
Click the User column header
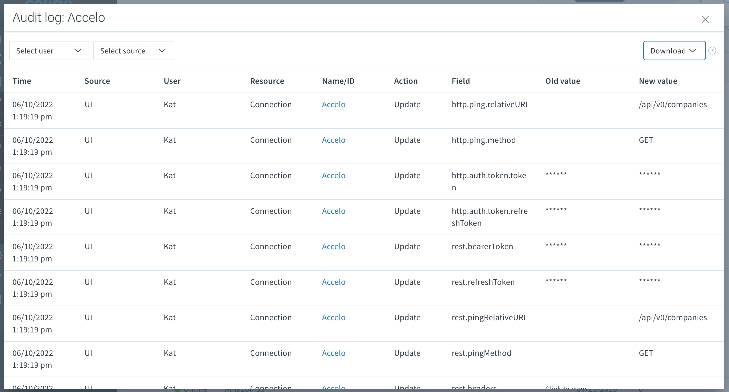[x=172, y=81]
